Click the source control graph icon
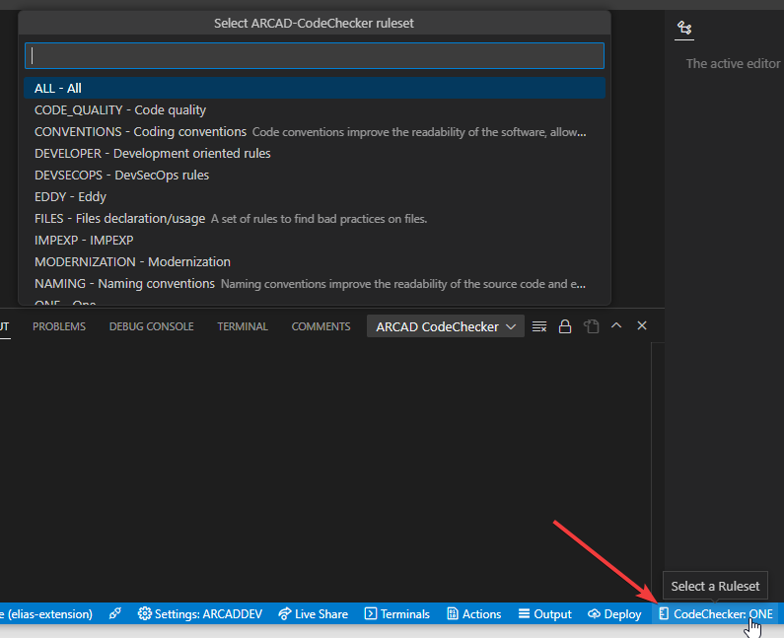Screen dimensions: 784x638 (x=684, y=28)
